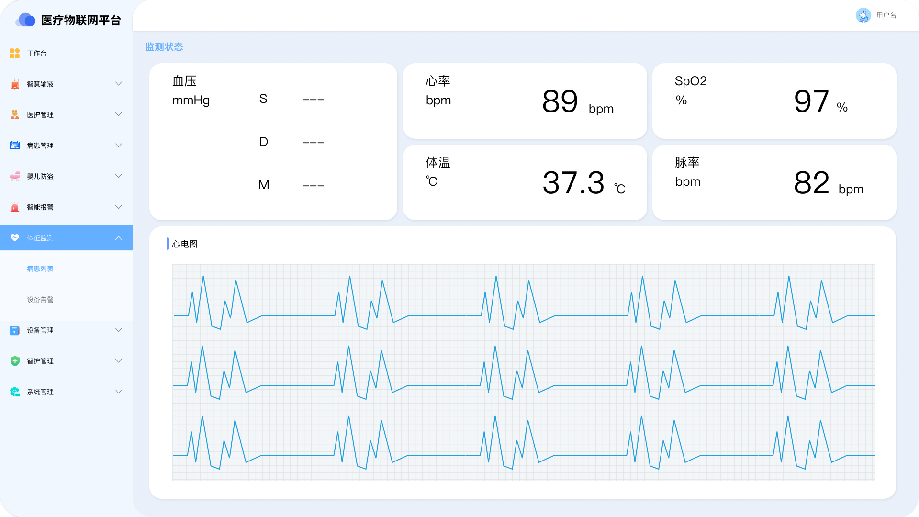The width and height of the screenshot is (919, 517).
Task: Expand the 智慧输液 menu chevron
Action: click(x=119, y=84)
